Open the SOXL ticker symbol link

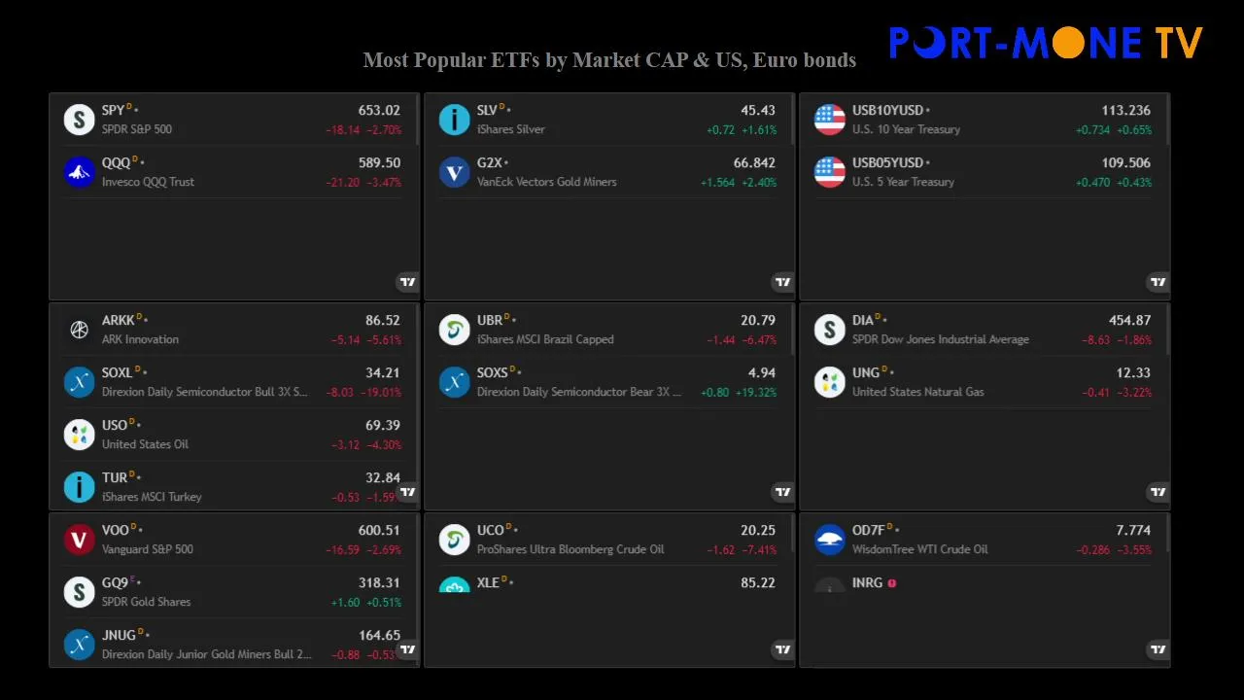(x=117, y=373)
